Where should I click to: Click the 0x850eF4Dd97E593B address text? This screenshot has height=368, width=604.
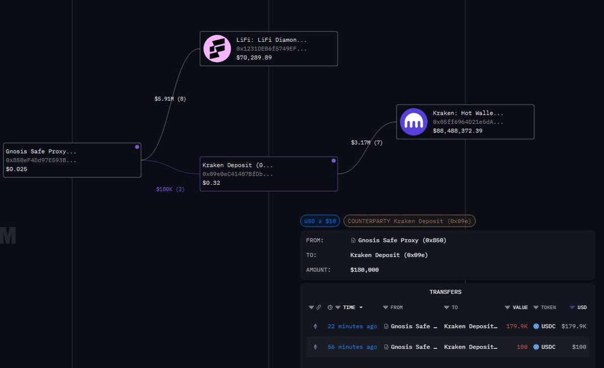[x=41, y=160]
